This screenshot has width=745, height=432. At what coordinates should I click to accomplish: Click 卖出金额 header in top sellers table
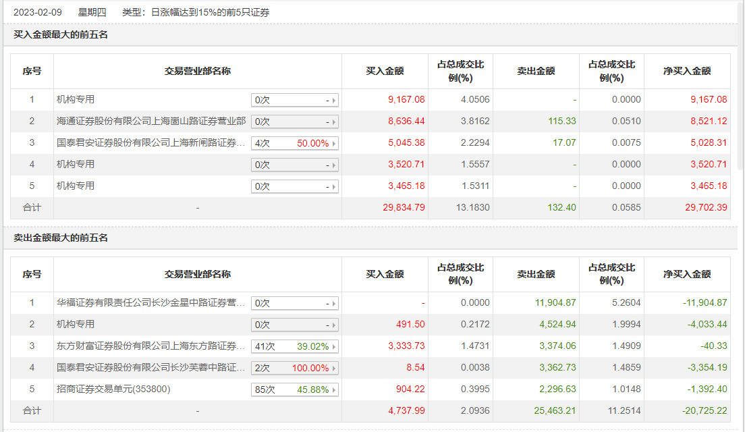coord(536,274)
